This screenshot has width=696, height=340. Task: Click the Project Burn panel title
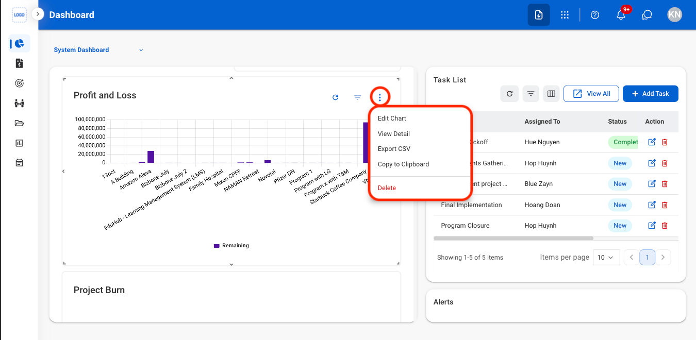99,290
